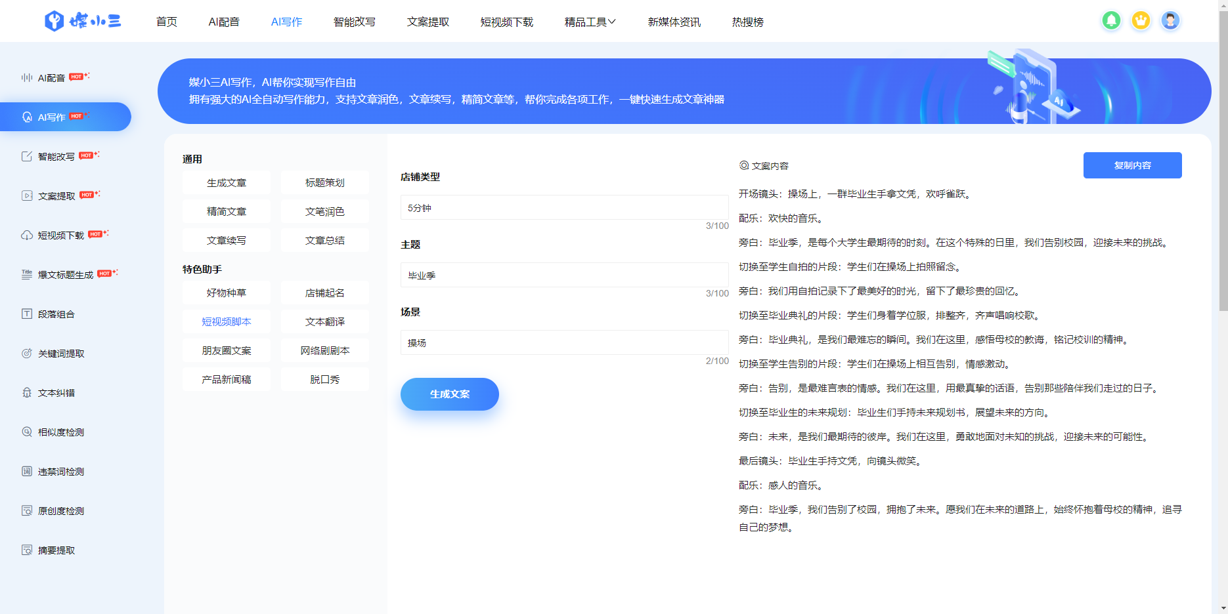Select the 好物种草 assistant option
This screenshot has width=1228, height=614.
click(x=227, y=293)
